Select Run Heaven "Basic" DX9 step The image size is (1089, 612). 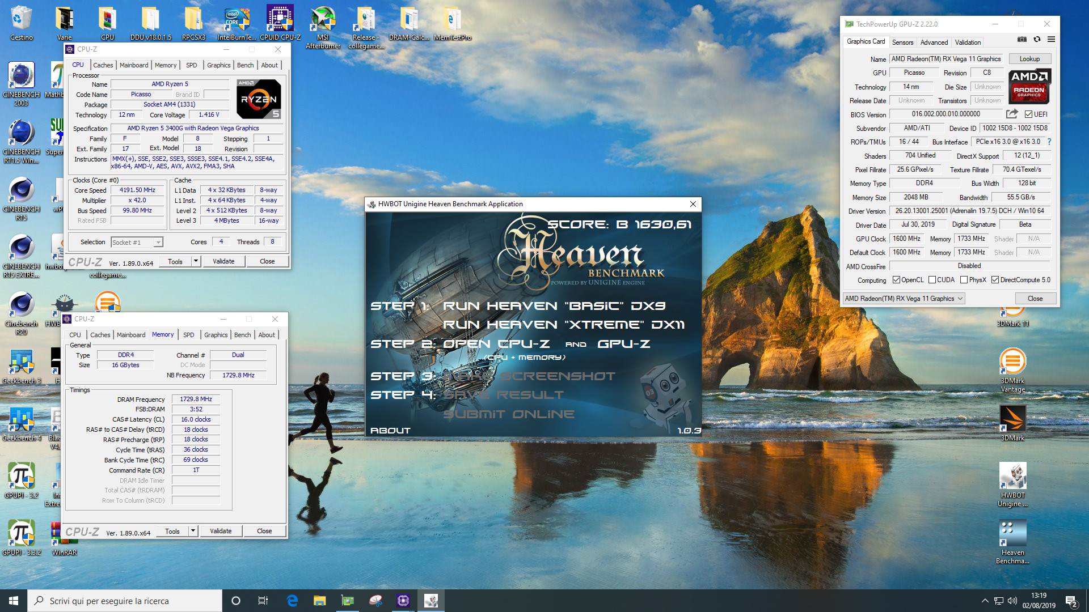(x=554, y=306)
